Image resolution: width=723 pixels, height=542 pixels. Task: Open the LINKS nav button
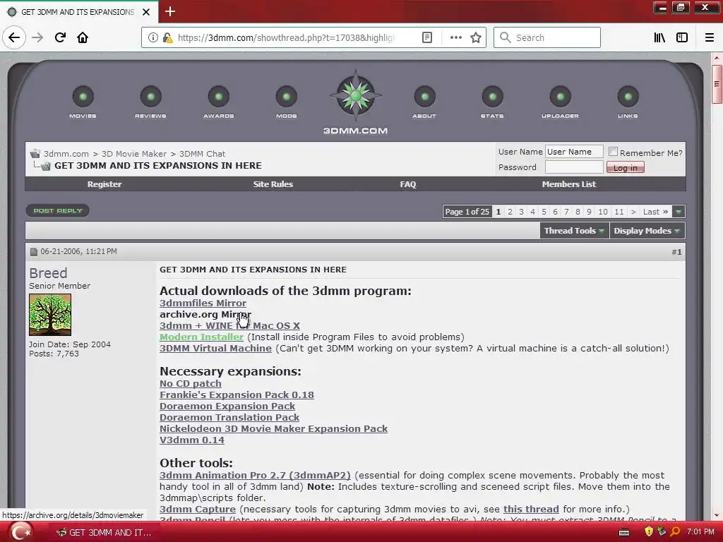coord(628,102)
